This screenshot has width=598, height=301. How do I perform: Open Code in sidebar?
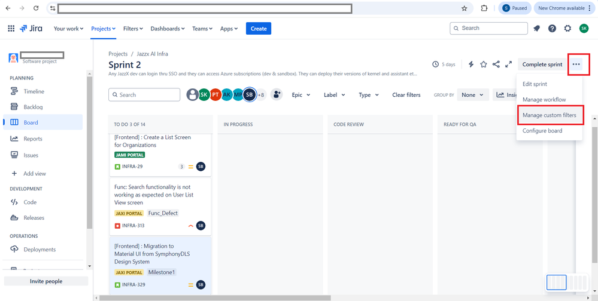click(x=43, y=202)
